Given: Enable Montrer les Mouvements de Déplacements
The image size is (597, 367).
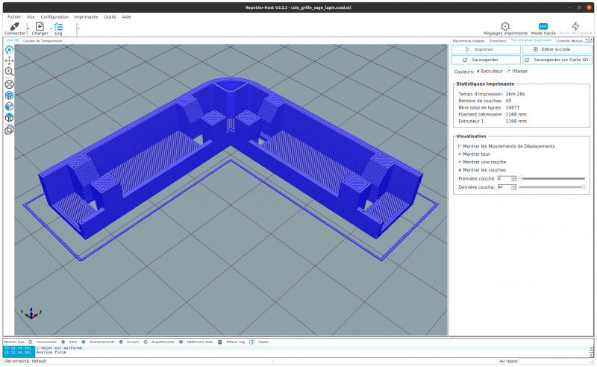Looking at the screenshot, I should coord(460,146).
